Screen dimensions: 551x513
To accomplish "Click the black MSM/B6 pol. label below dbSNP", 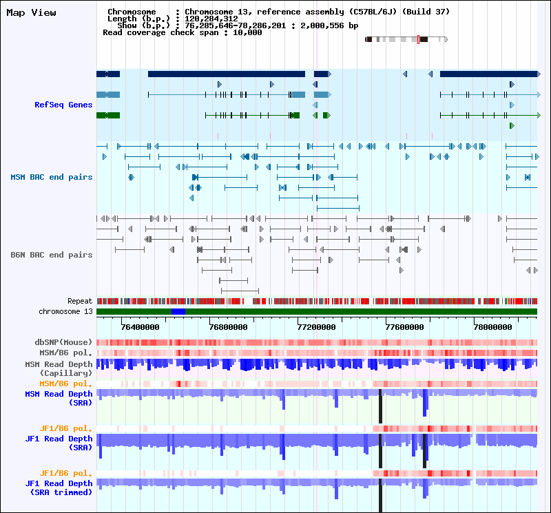I will point(65,353).
